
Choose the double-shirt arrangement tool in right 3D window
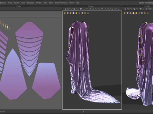(141, 9)
